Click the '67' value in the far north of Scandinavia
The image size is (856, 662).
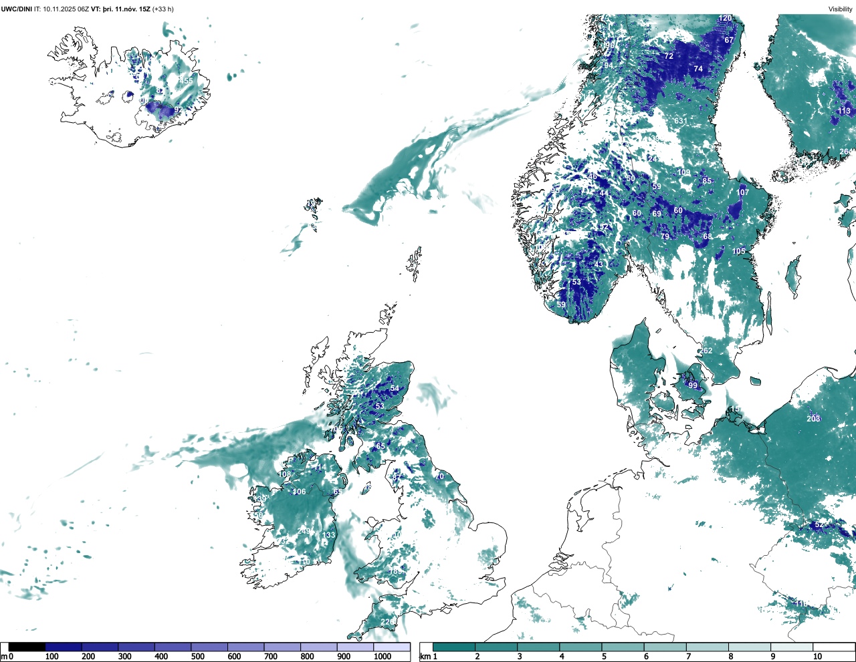(729, 40)
